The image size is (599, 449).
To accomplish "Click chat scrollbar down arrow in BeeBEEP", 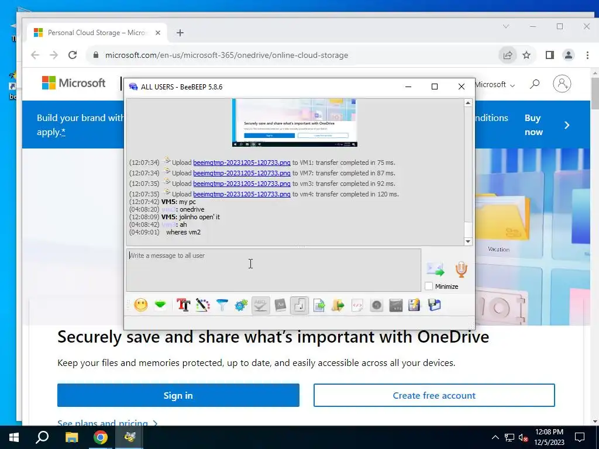I will 468,241.
